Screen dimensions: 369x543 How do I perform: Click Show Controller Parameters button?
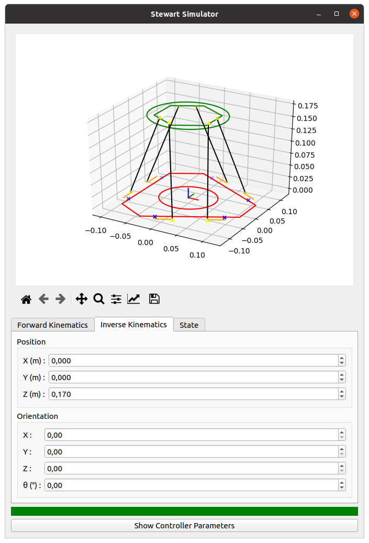tap(184, 525)
